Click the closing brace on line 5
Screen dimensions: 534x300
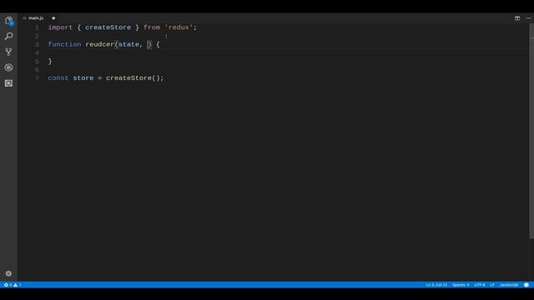[50, 61]
